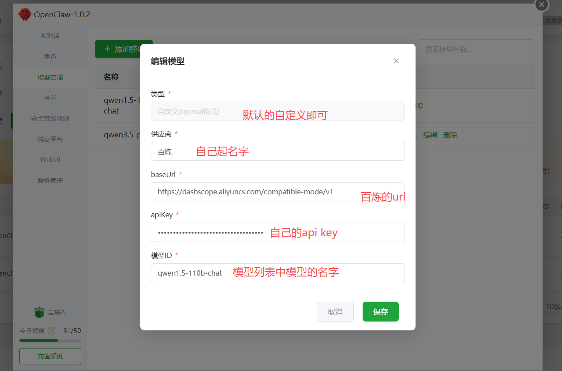The height and width of the screenshot is (371, 562).
Task: Open 消息平台 in the sidebar
Action: point(50,139)
